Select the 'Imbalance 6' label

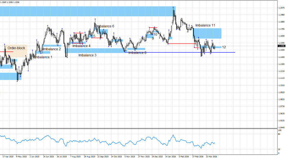click(x=105, y=26)
